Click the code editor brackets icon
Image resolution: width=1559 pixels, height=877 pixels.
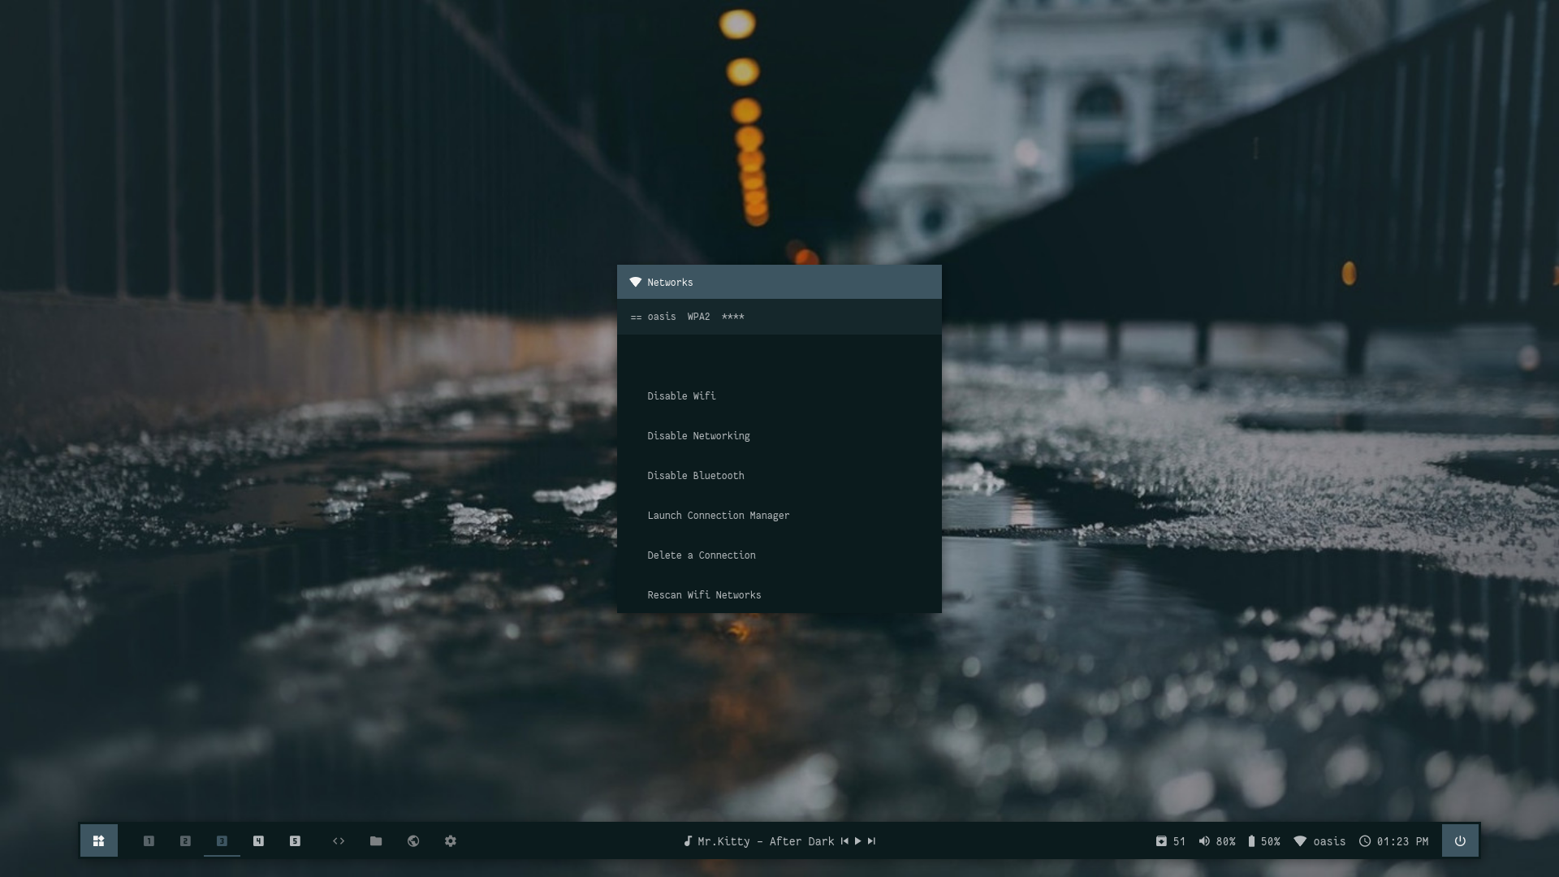click(x=339, y=840)
